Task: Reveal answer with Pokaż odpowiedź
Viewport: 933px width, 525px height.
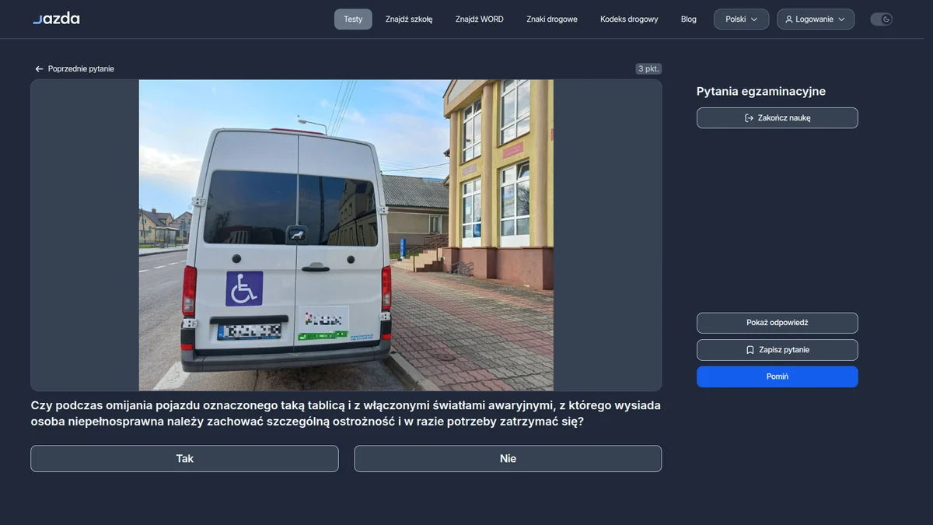Action: click(x=777, y=323)
